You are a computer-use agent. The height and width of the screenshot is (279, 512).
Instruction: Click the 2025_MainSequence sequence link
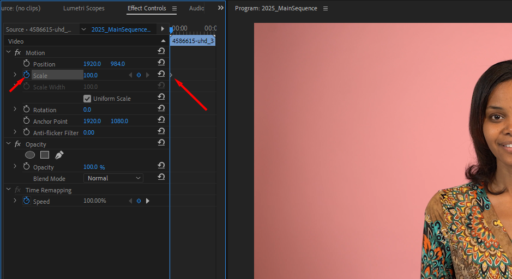click(x=121, y=29)
